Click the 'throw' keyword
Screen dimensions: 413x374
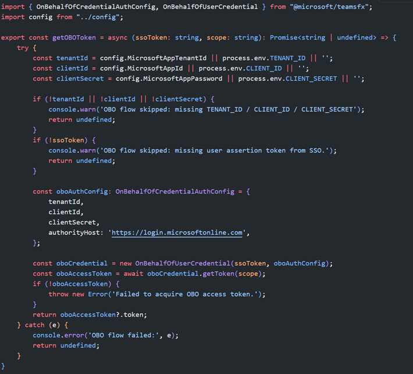point(60,294)
